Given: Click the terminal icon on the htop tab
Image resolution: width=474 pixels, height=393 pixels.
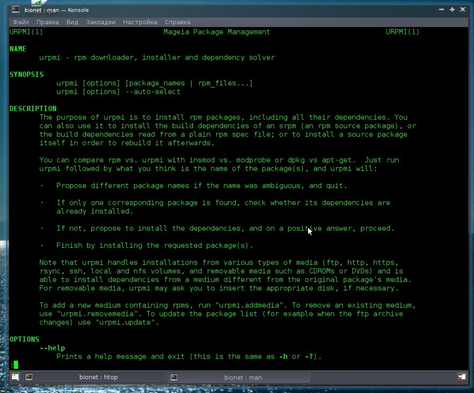Looking at the screenshot, I should 29,377.
